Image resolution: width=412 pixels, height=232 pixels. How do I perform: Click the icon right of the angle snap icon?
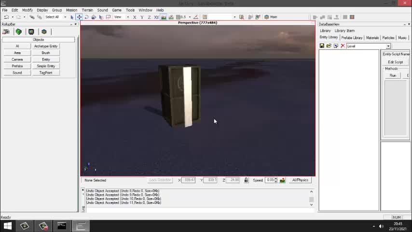click(205, 17)
